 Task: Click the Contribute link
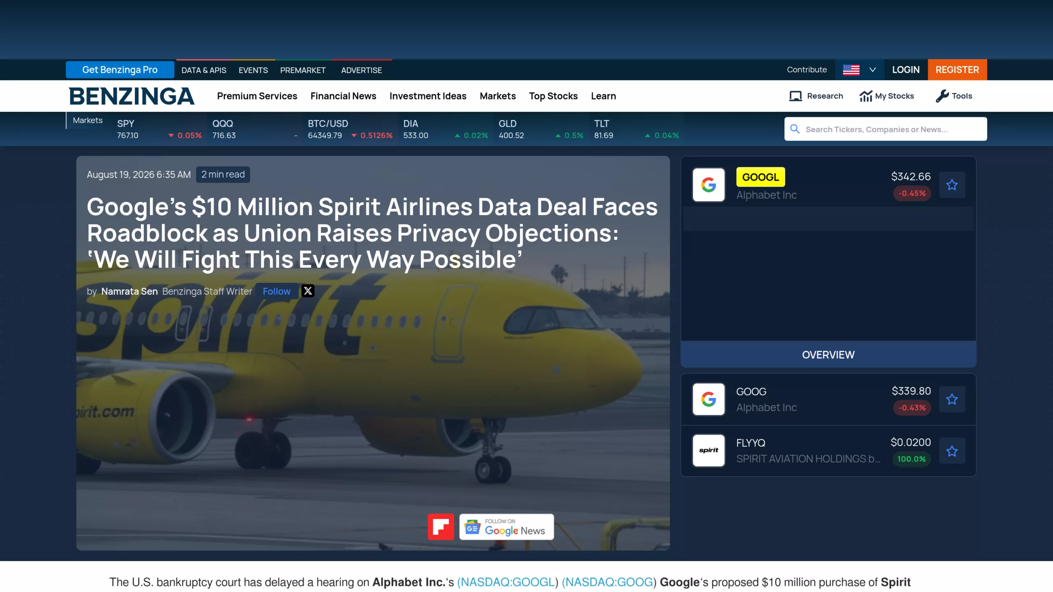click(x=807, y=70)
